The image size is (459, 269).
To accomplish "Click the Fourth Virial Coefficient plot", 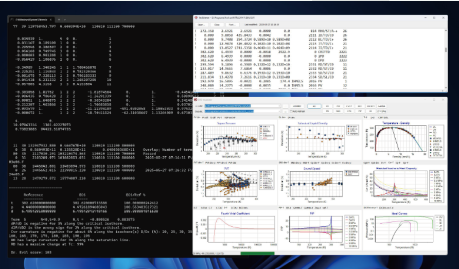I will tap(241, 228).
